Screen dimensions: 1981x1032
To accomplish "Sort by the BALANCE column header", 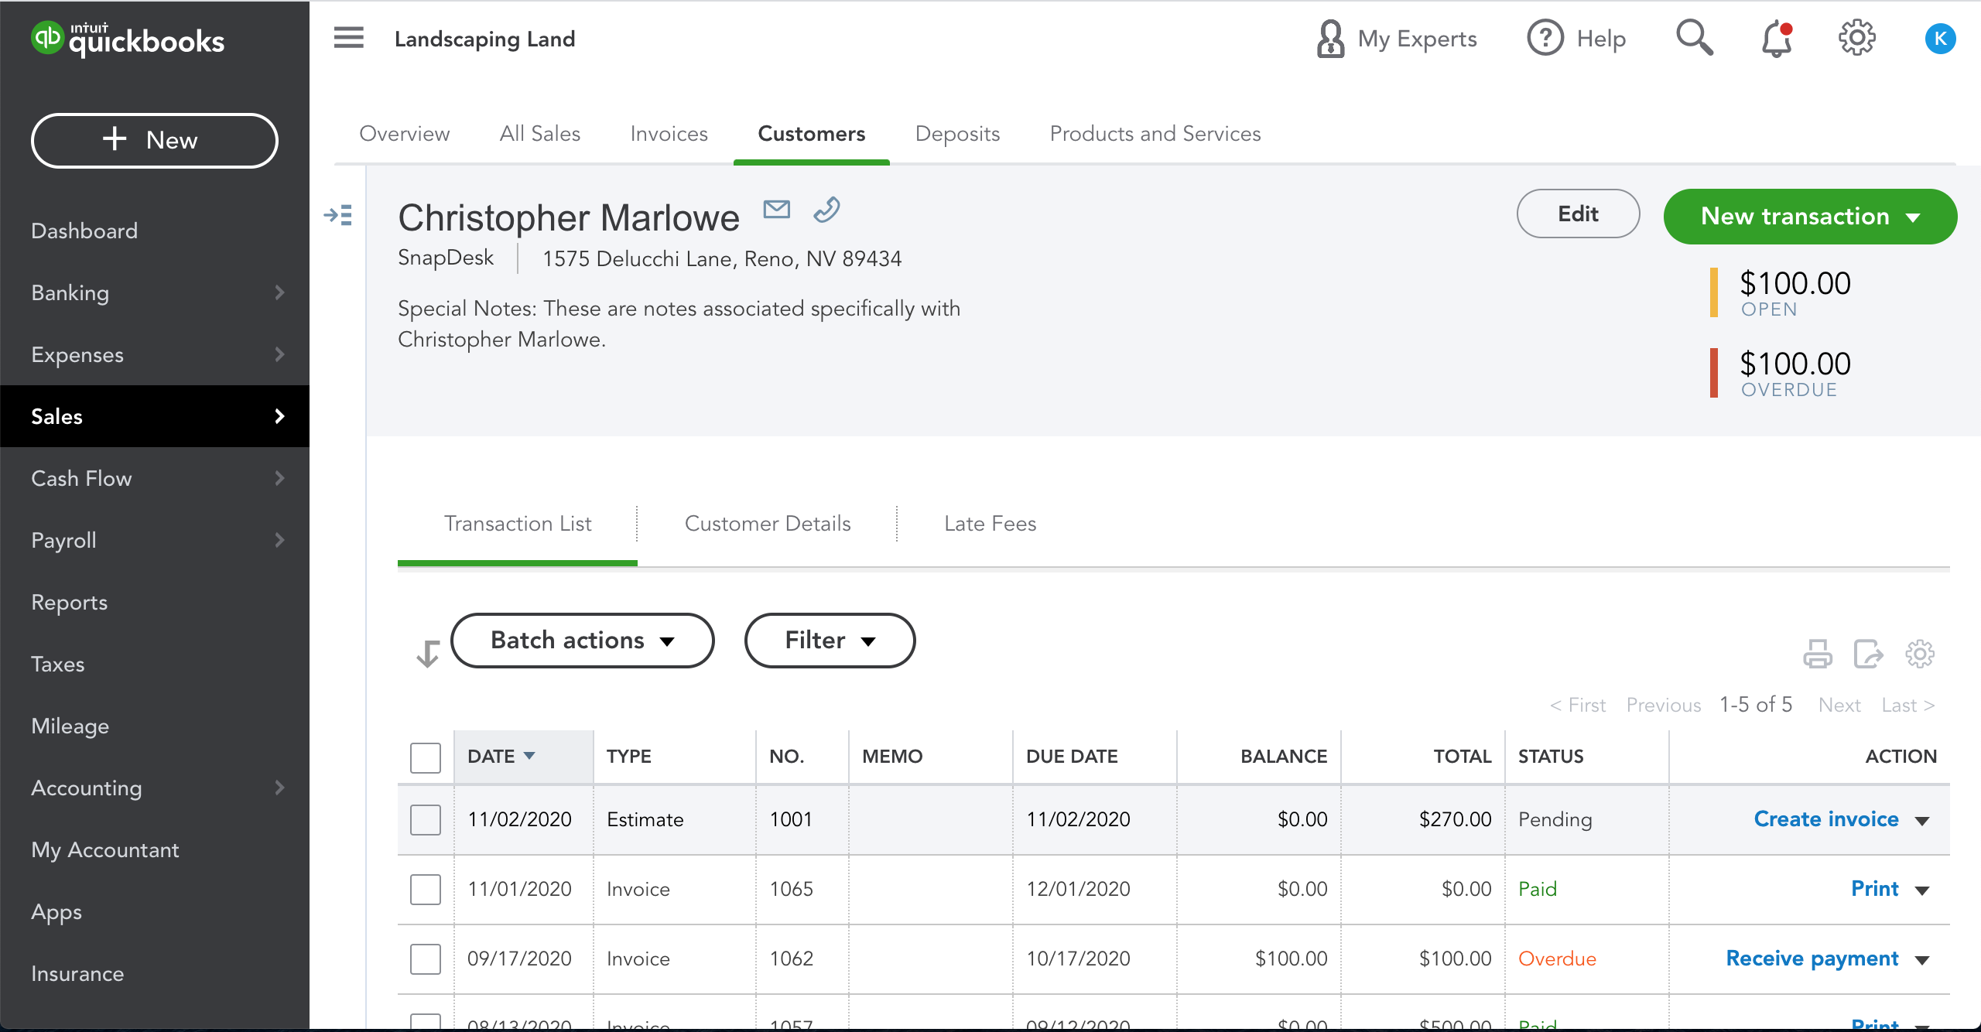I will click(1284, 757).
